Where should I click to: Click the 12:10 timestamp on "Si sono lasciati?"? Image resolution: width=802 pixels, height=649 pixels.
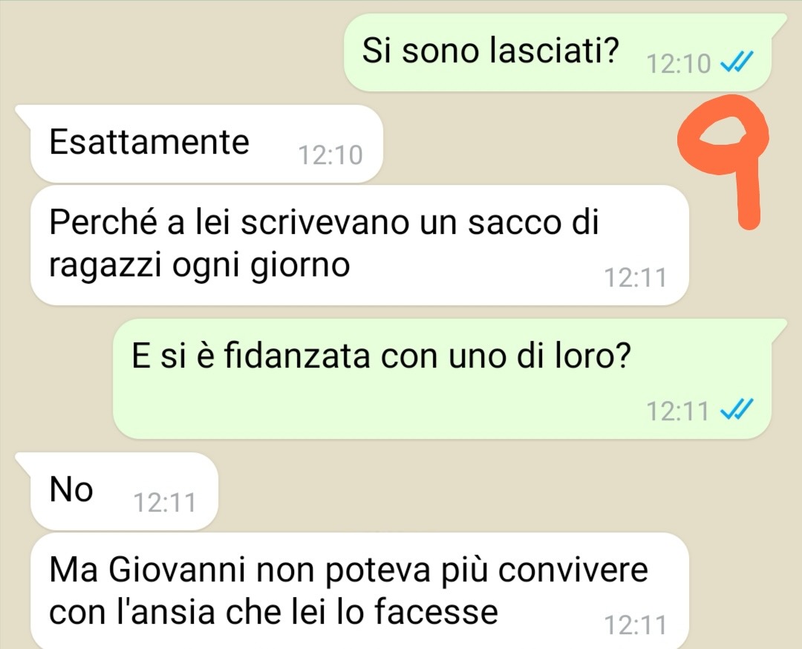pyautogui.click(x=679, y=64)
